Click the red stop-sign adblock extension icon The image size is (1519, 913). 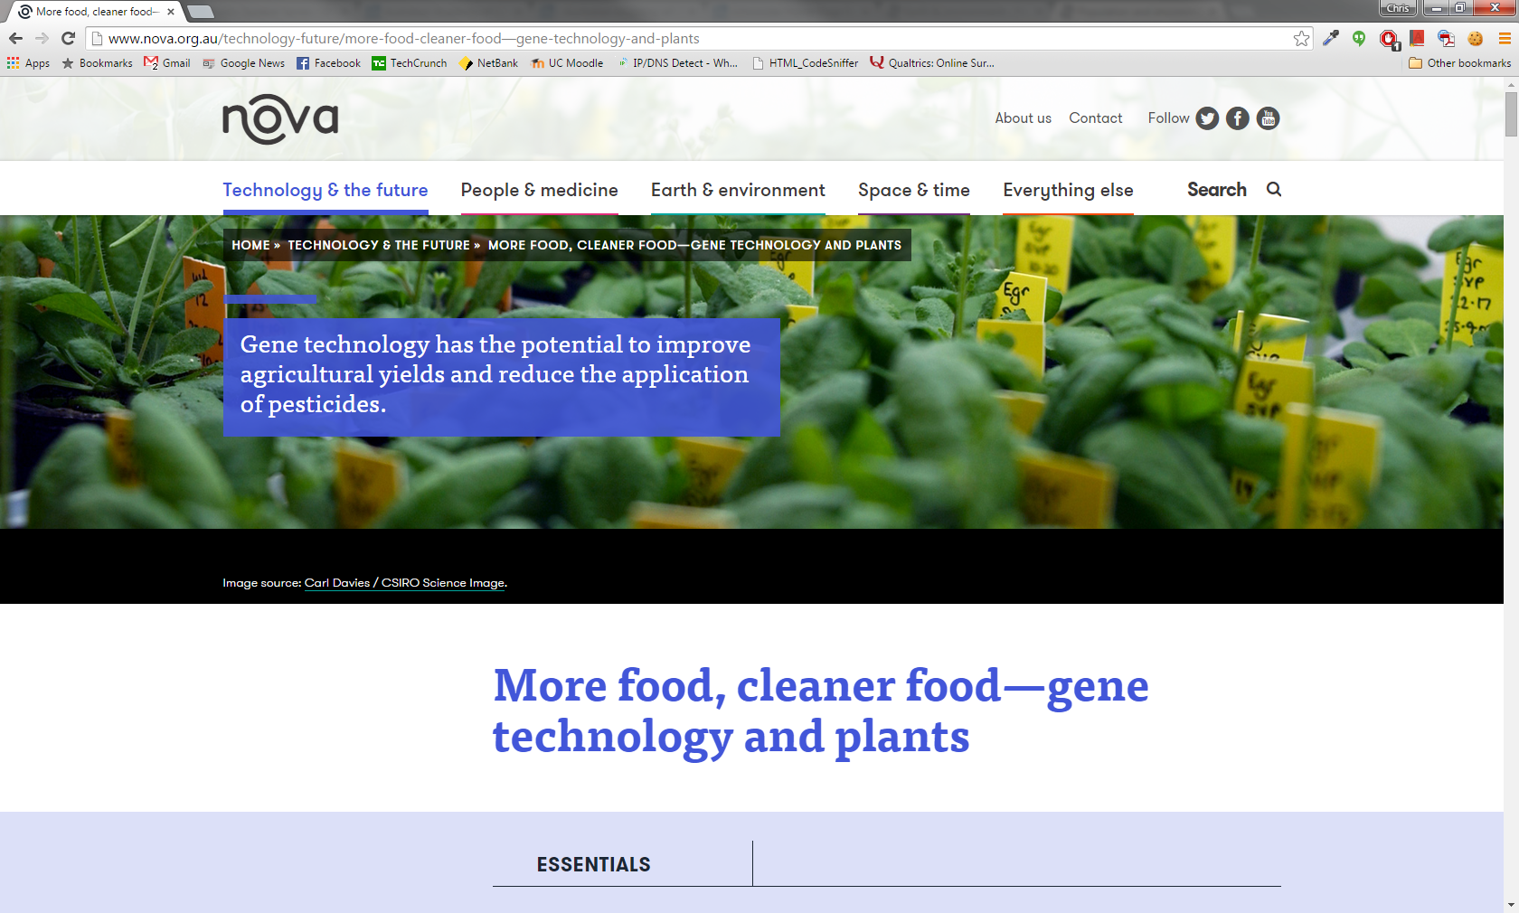[x=1389, y=39]
